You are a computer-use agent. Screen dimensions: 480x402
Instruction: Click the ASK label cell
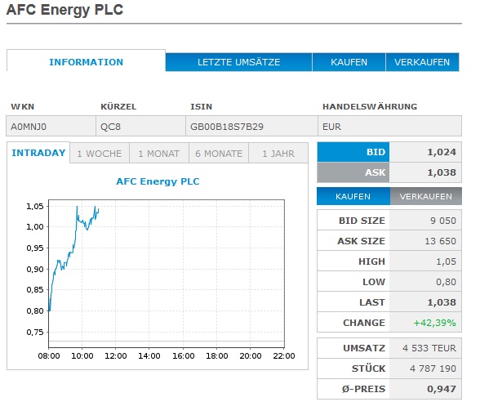(x=353, y=172)
